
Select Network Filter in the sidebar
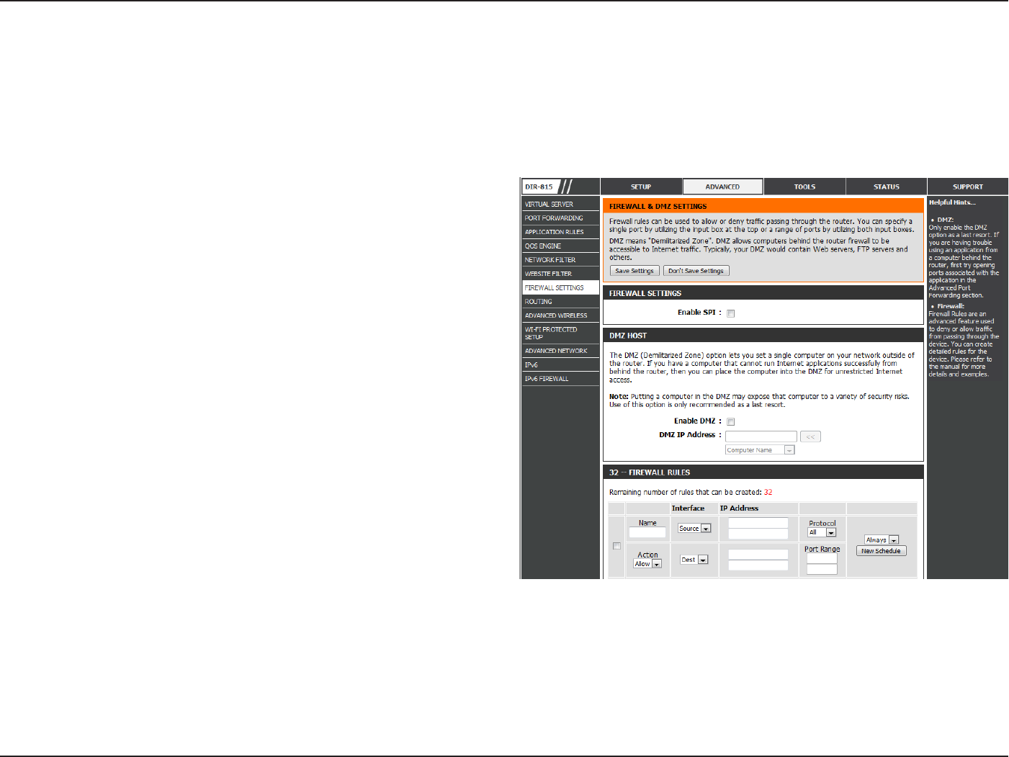[x=561, y=259]
